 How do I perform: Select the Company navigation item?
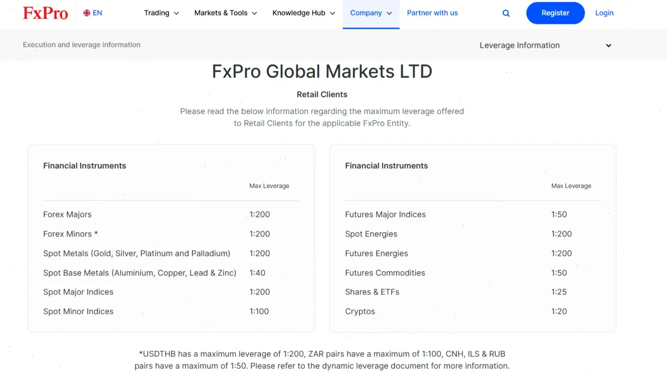point(367,13)
